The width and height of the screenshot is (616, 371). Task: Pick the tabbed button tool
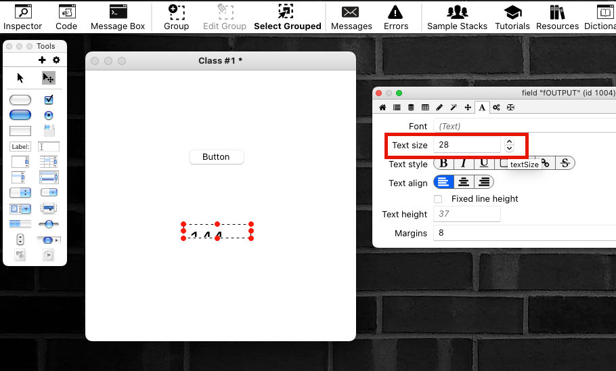coord(49,131)
